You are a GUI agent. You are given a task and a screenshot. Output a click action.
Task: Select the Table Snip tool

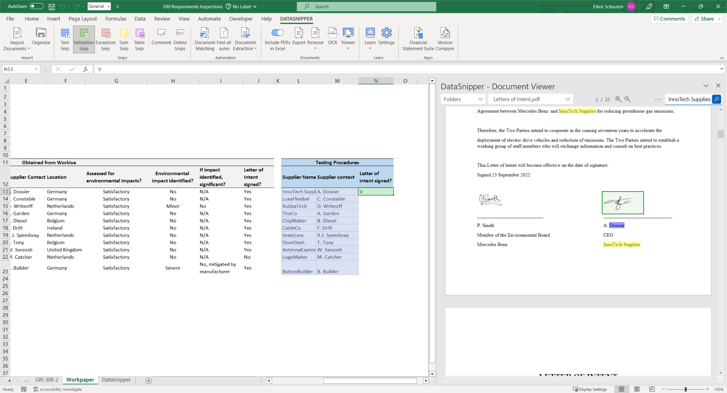coord(139,39)
